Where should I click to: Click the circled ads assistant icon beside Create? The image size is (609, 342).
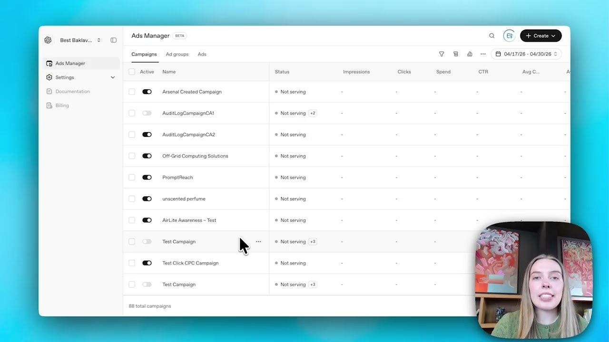point(509,36)
